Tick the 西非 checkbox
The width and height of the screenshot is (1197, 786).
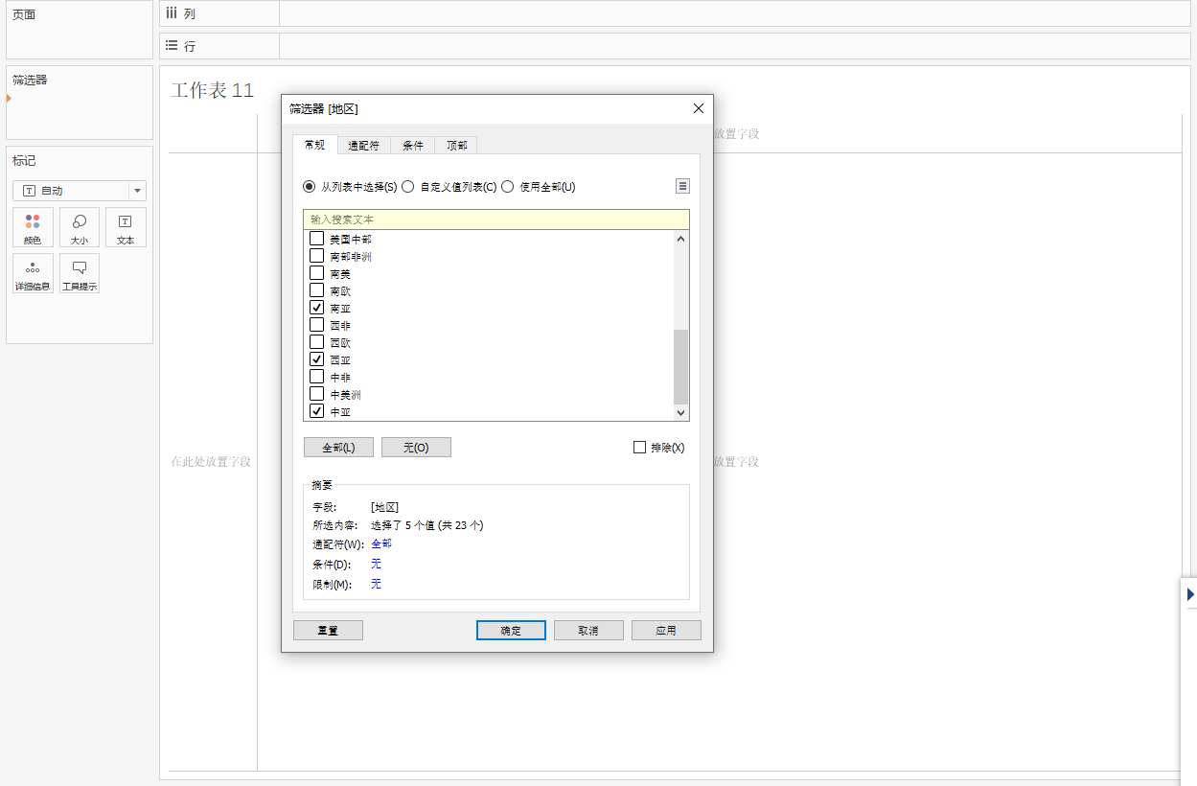click(317, 325)
